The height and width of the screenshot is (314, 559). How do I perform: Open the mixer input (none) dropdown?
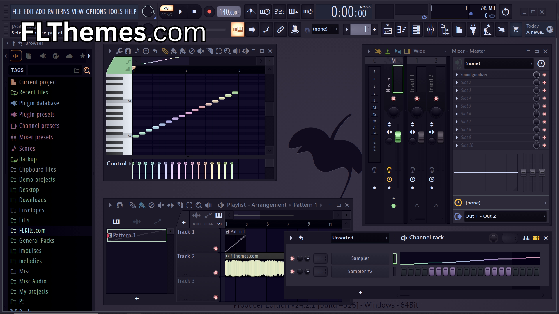498,63
